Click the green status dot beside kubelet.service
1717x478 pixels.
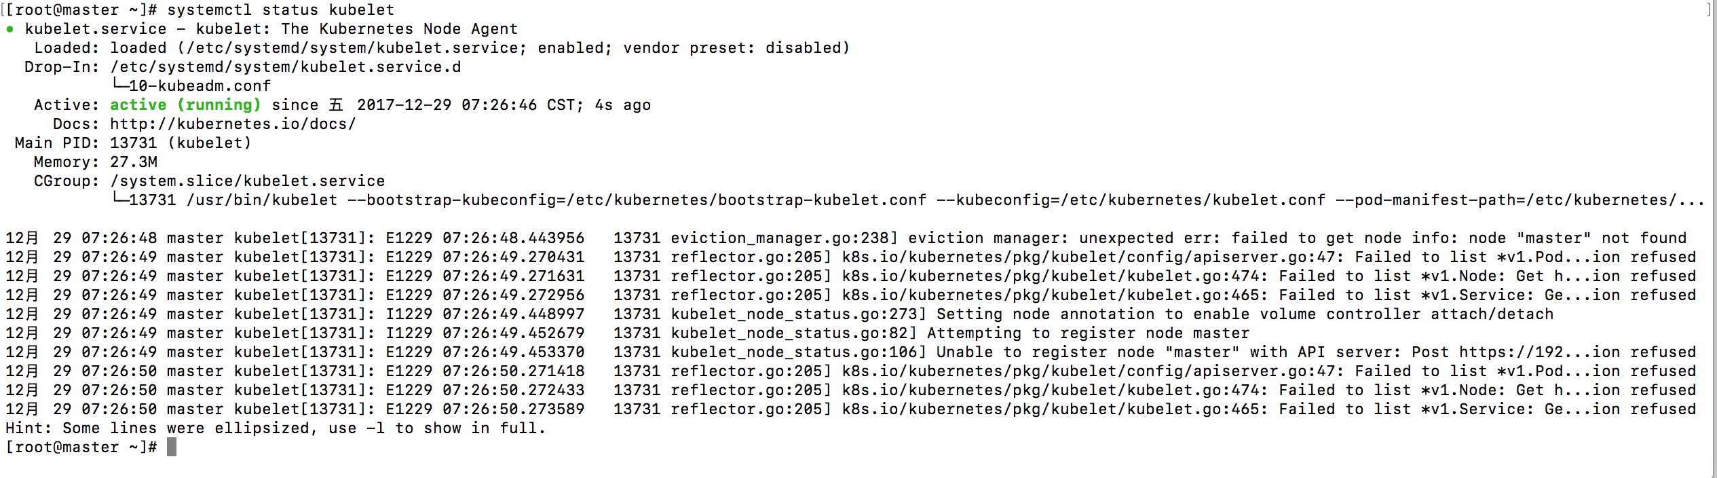[10, 29]
